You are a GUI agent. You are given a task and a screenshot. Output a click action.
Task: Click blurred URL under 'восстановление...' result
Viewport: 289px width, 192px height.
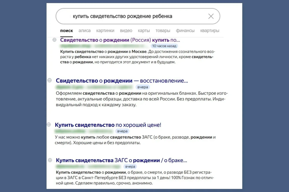click(x=95, y=87)
